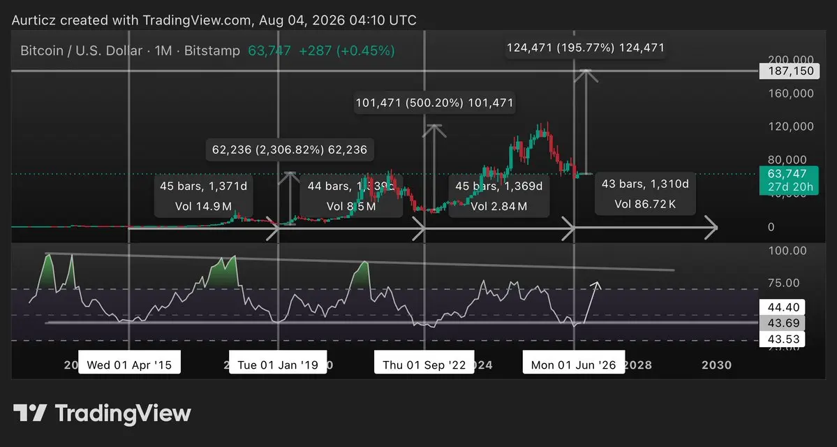Select the 101,471 (500.20%) price range label
837x447 pixels.
[434, 103]
